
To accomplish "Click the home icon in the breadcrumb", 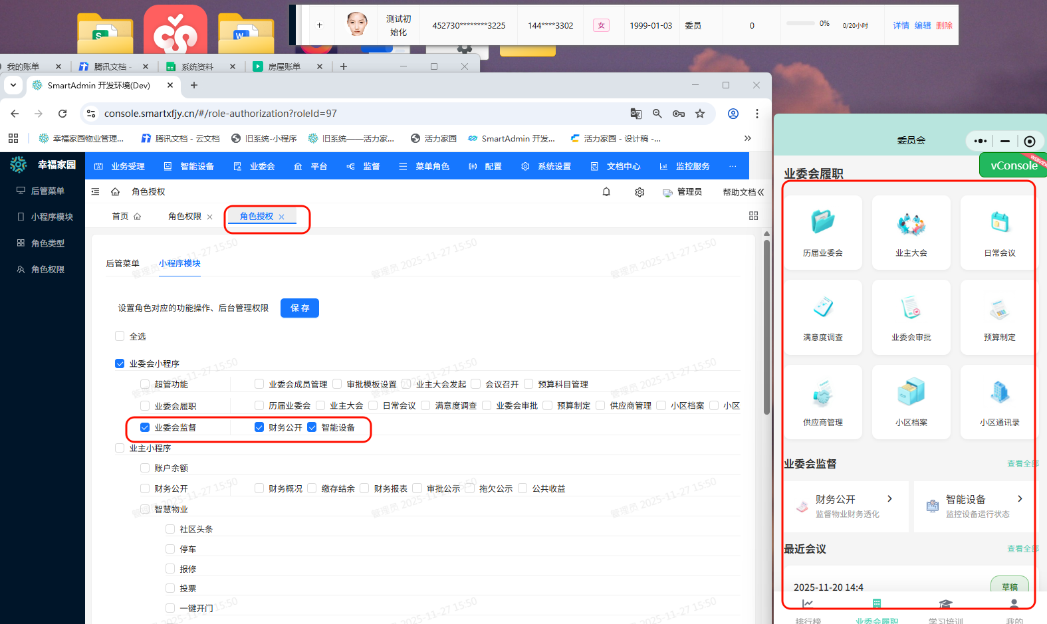I will 115,191.
